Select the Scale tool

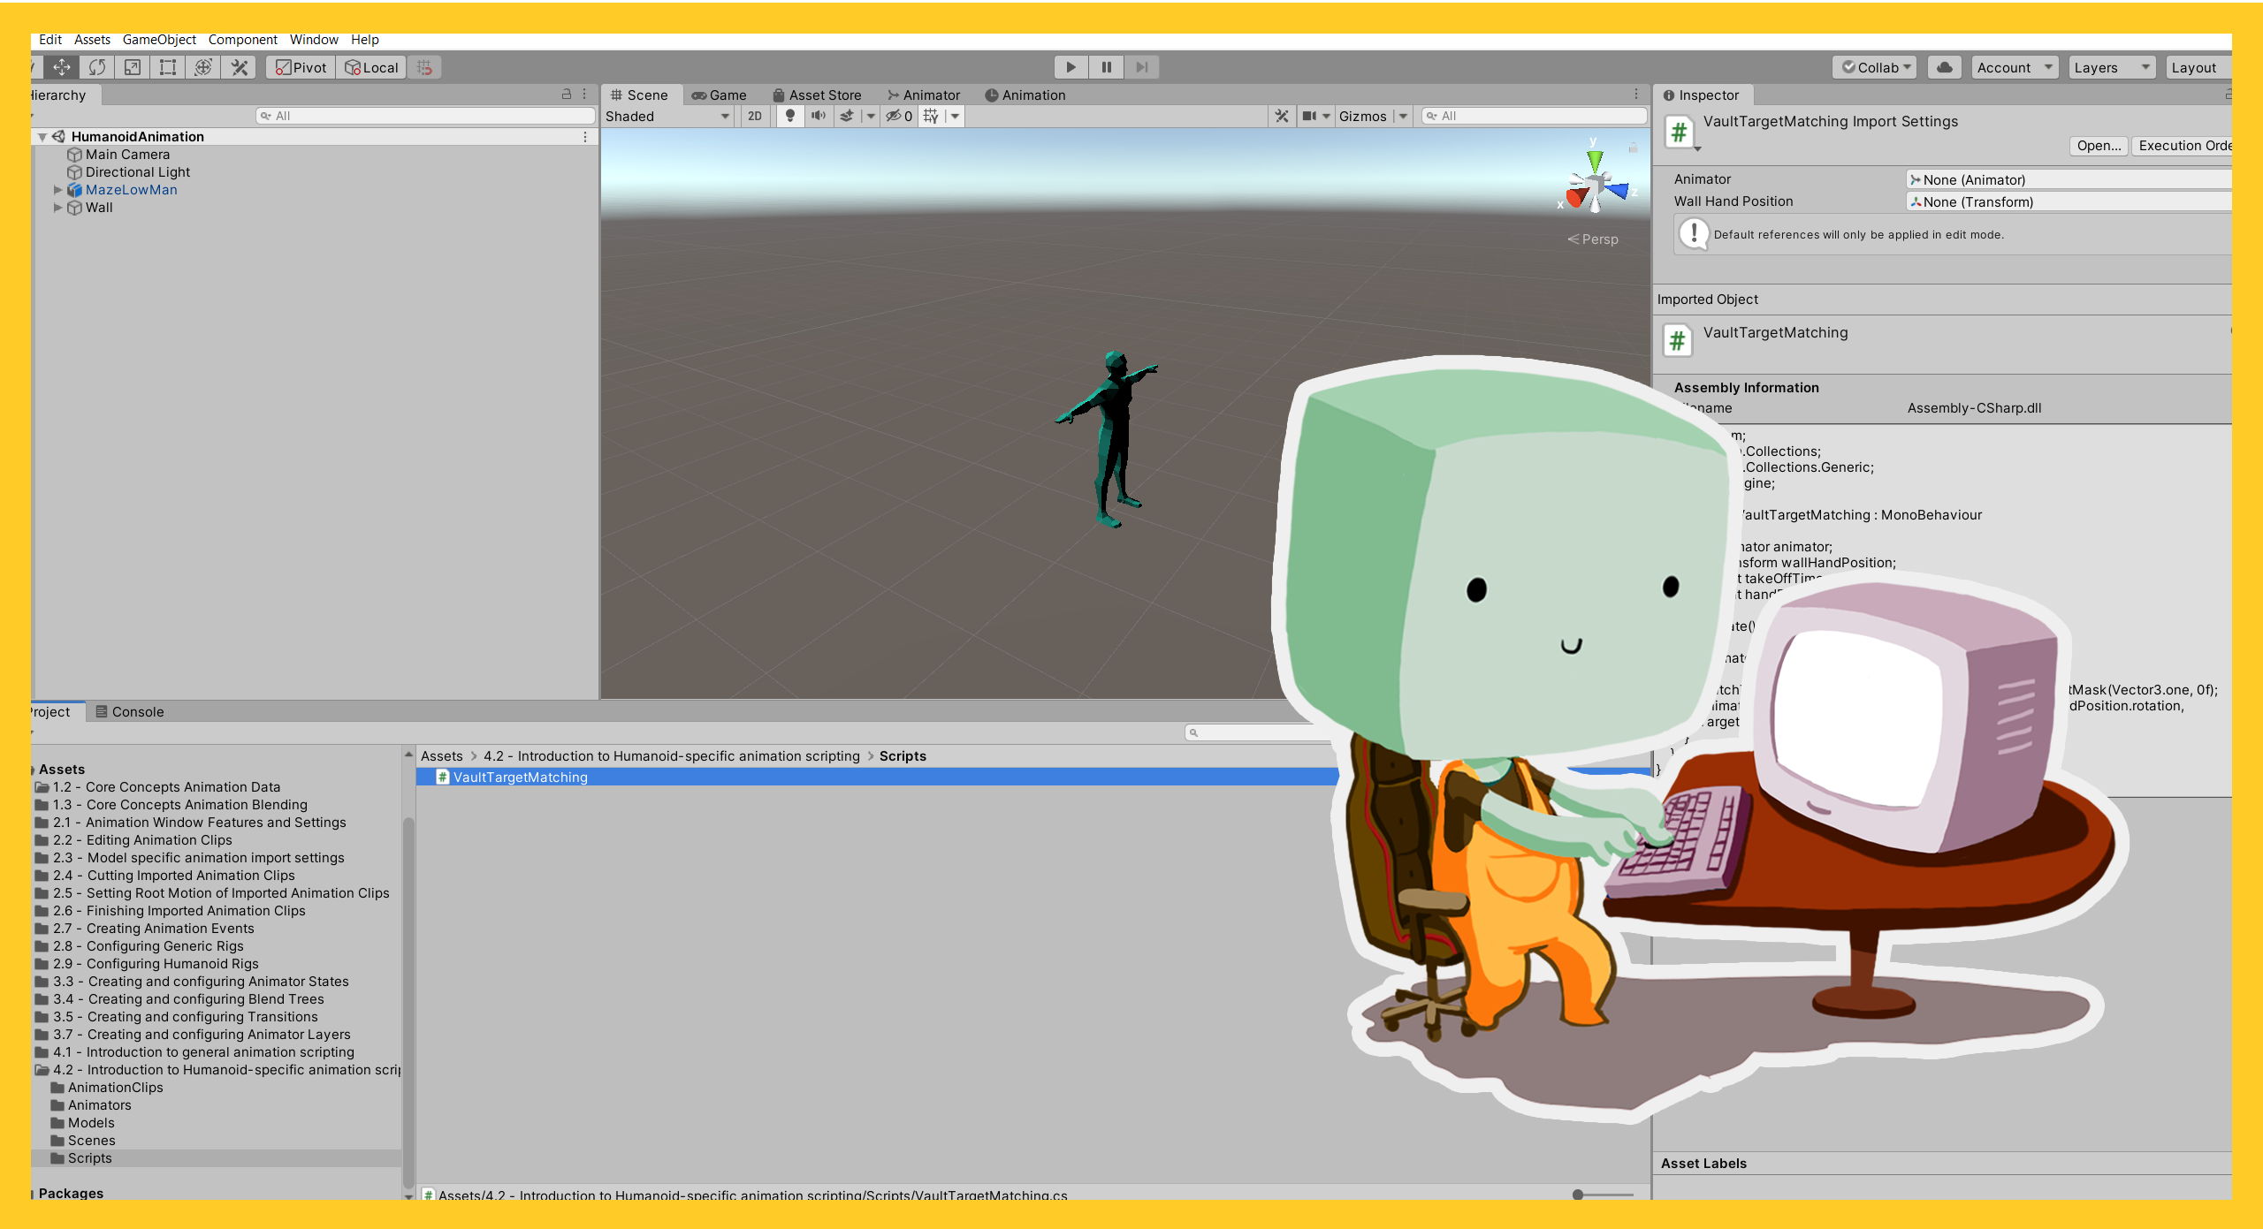point(132,67)
